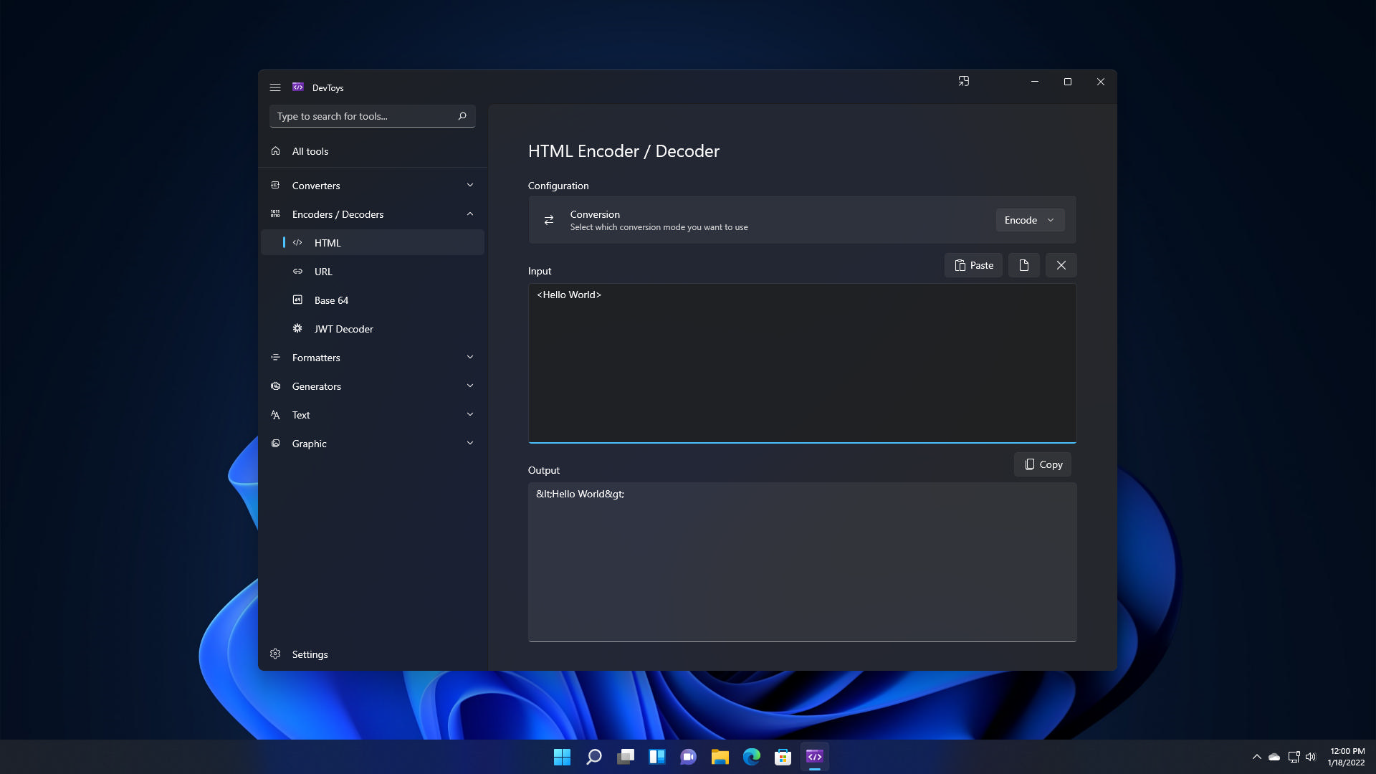Click the HTML Encoder/Decoder icon in sidebar
Viewport: 1376px width, 774px height.
tap(297, 242)
